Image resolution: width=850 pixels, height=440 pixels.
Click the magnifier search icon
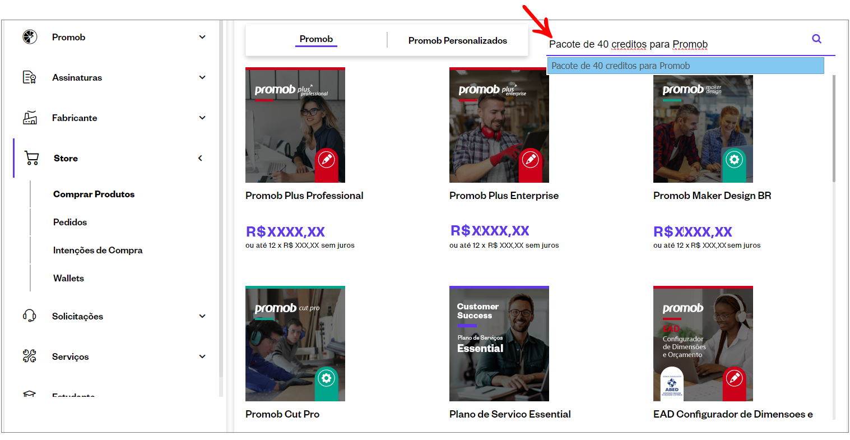pyautogui.click(x=817, y=39)
